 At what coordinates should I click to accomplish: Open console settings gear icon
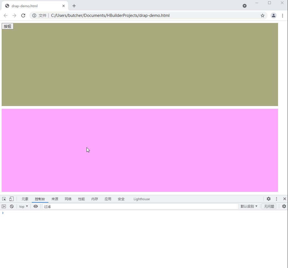pos(284,206)
